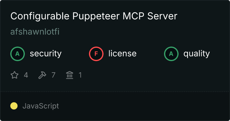Click the green A quality badge
This screenshot has height=121, width=230.
click(x=171, y=54)
